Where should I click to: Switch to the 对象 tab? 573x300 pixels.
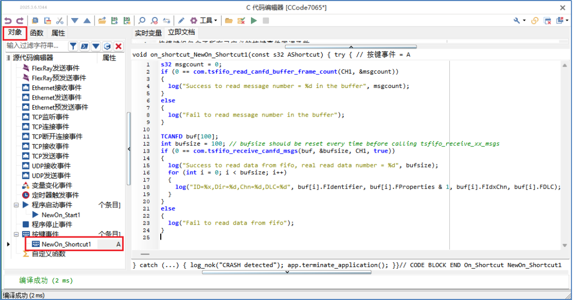click(15, 32)
